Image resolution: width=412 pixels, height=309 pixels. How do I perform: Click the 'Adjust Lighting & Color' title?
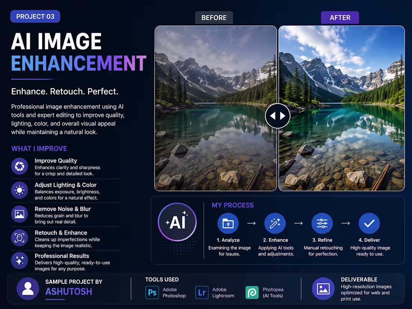pyautogui.click(x=66, y=185)
